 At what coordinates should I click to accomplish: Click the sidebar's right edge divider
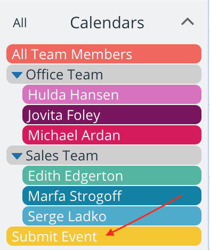(208, 125)
